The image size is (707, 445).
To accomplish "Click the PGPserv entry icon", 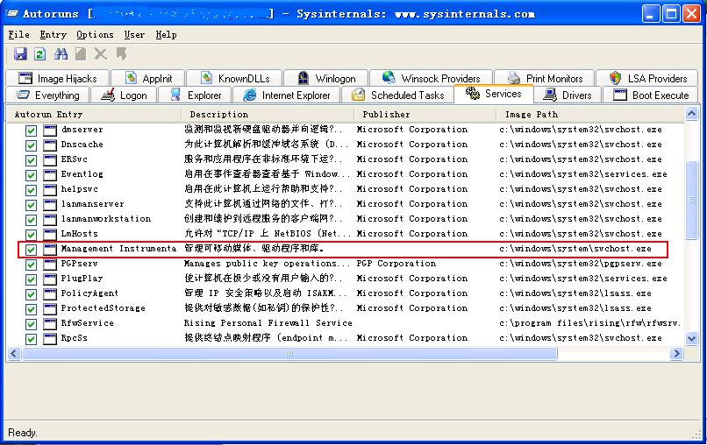I will click(50, 265).
